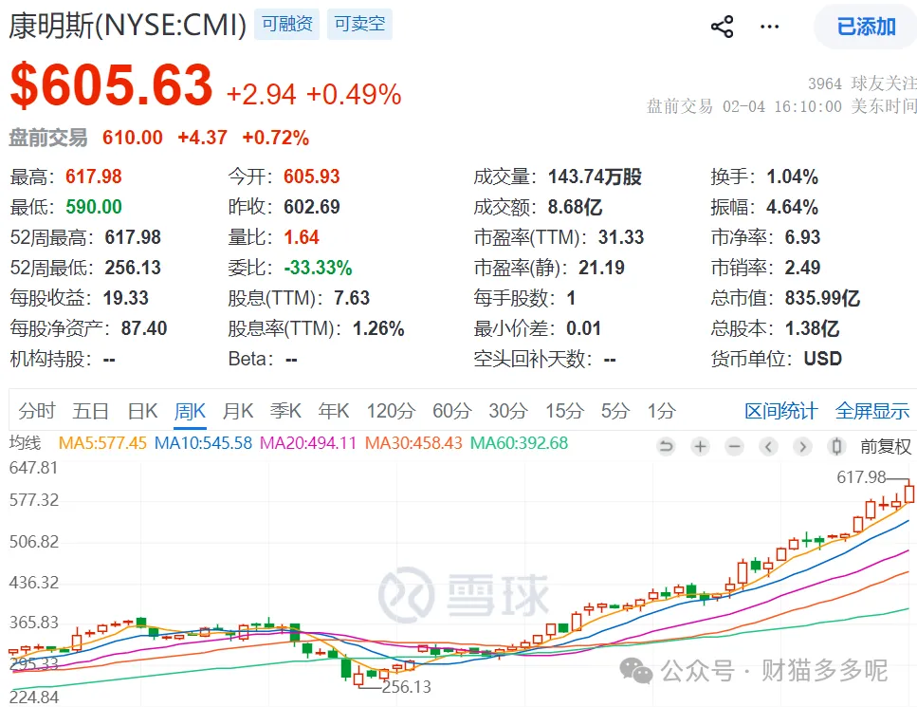Click the 可融资 tag
Viewport: 917px width, 707px height.
(x=286, y=24)
